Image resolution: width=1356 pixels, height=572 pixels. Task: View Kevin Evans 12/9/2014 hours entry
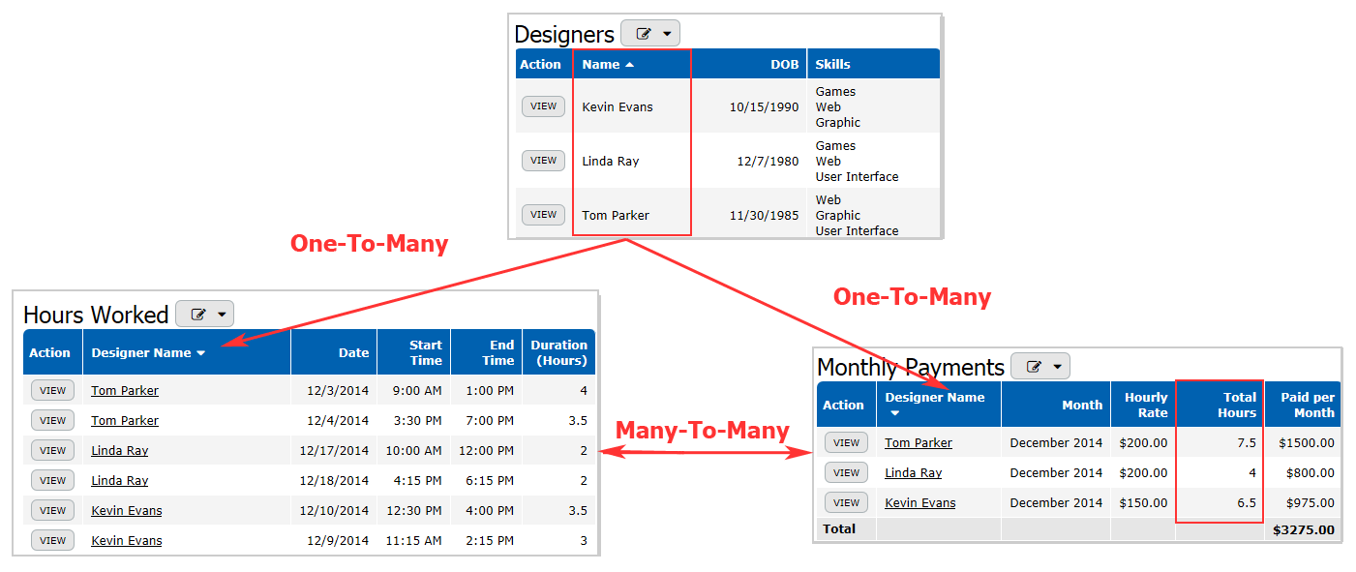[52, 540]
